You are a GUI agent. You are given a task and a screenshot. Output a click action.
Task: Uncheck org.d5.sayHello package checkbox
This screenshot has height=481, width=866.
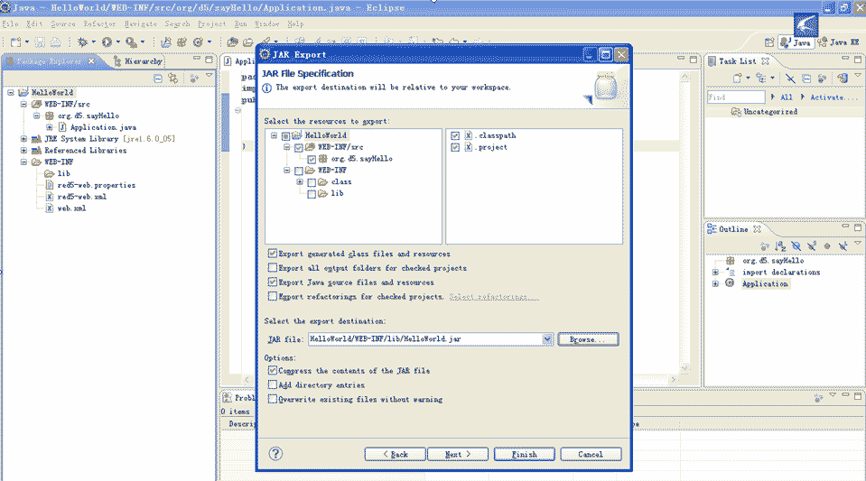click(312, 159)
